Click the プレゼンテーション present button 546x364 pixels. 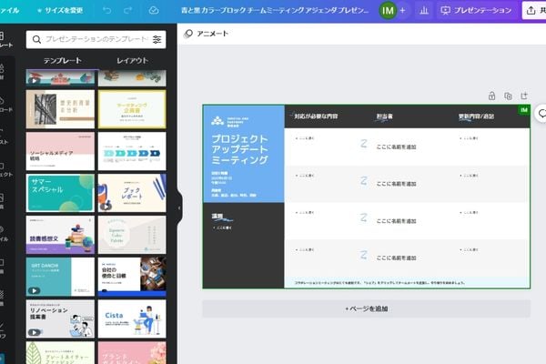tap(476, 10)
